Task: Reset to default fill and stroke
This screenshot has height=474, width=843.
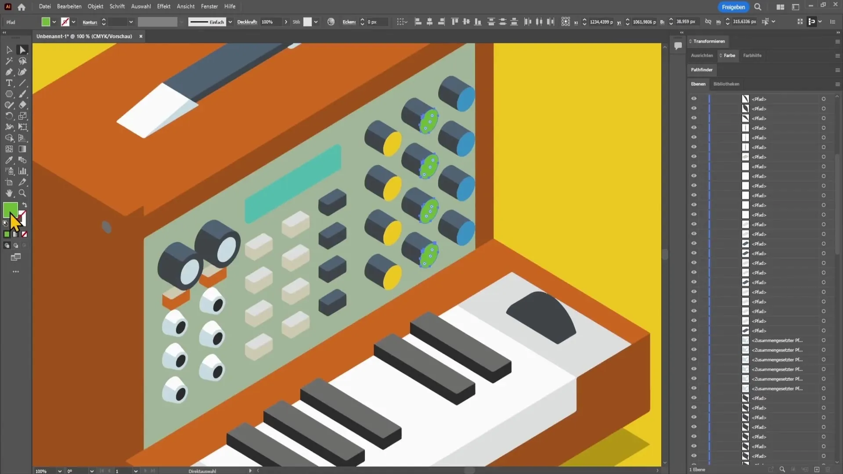Action: [5, 223]
